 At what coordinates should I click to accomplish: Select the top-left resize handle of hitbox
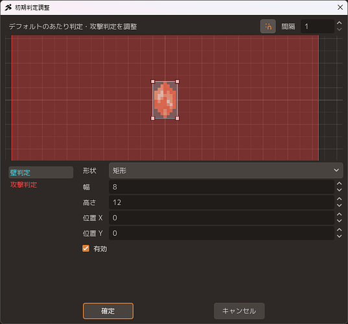pos(153,82)
